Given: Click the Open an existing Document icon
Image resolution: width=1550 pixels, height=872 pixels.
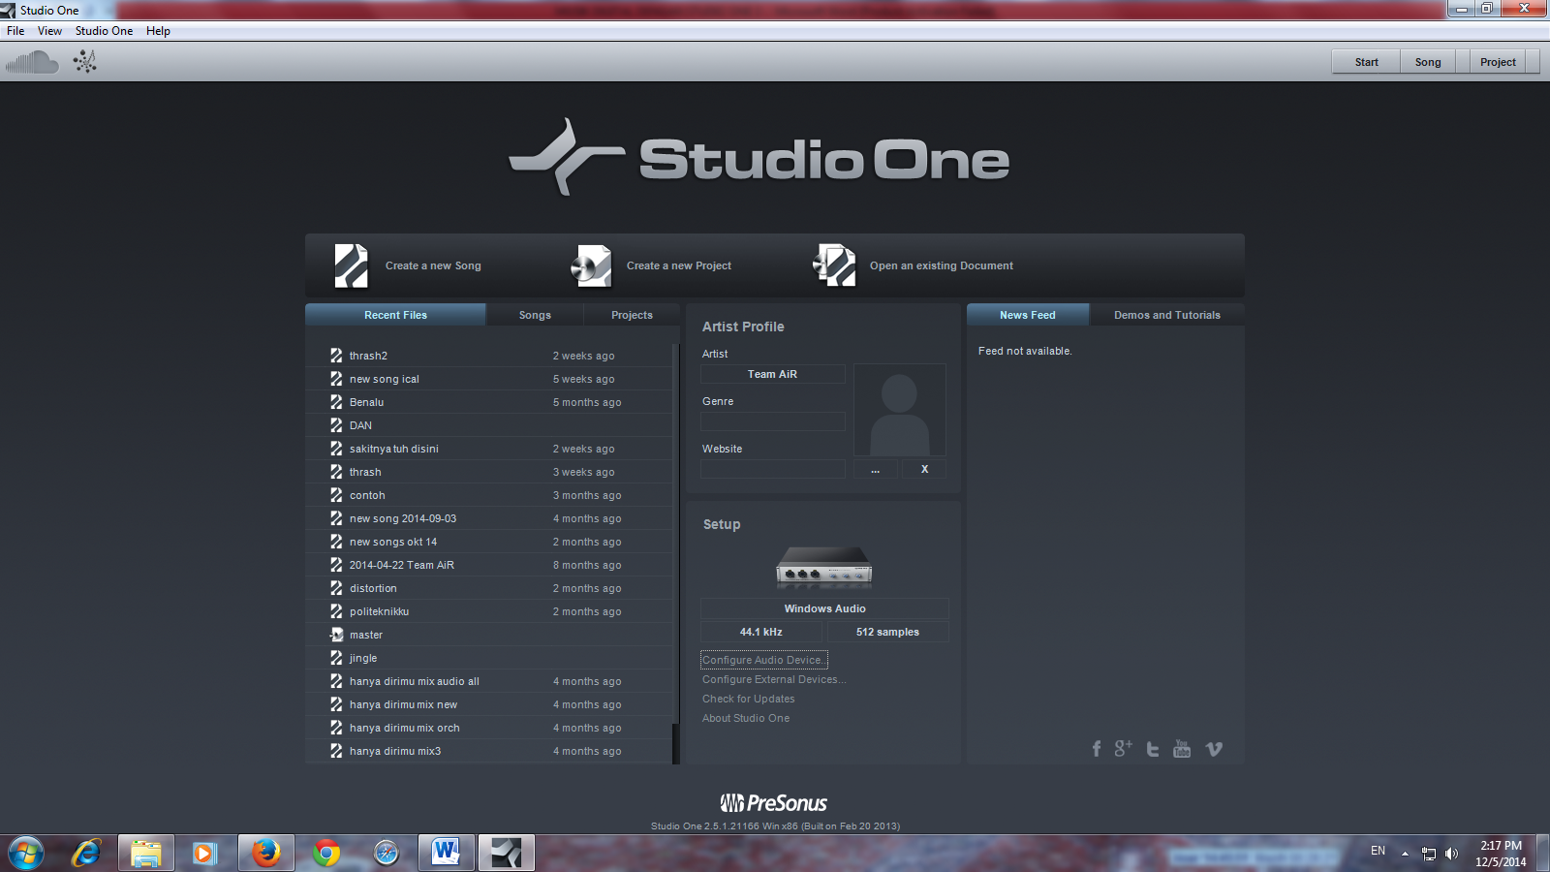Looking at the screenshot, I should [834, 265].
